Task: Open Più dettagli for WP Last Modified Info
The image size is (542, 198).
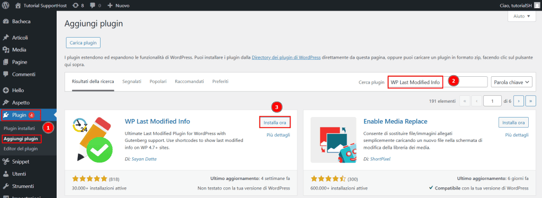Action: pyautogui.click(x=278, y=135)
